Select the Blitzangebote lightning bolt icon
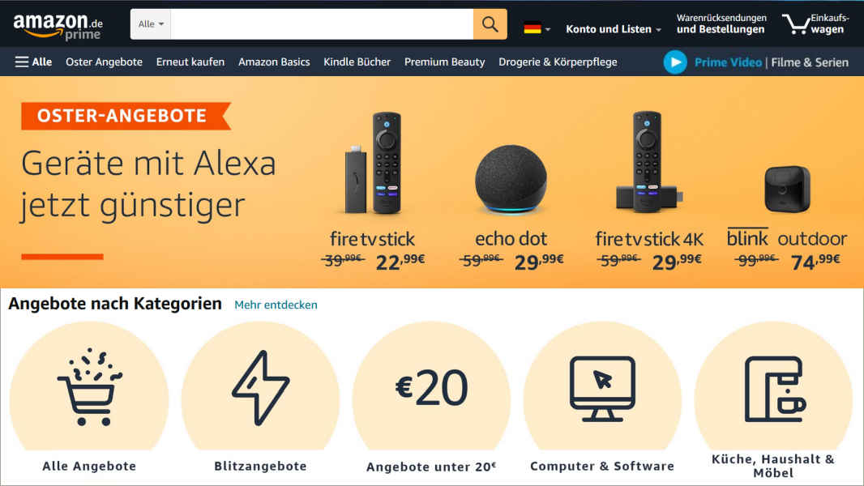This screenshot has height=486, width=864. click(261, 387)
